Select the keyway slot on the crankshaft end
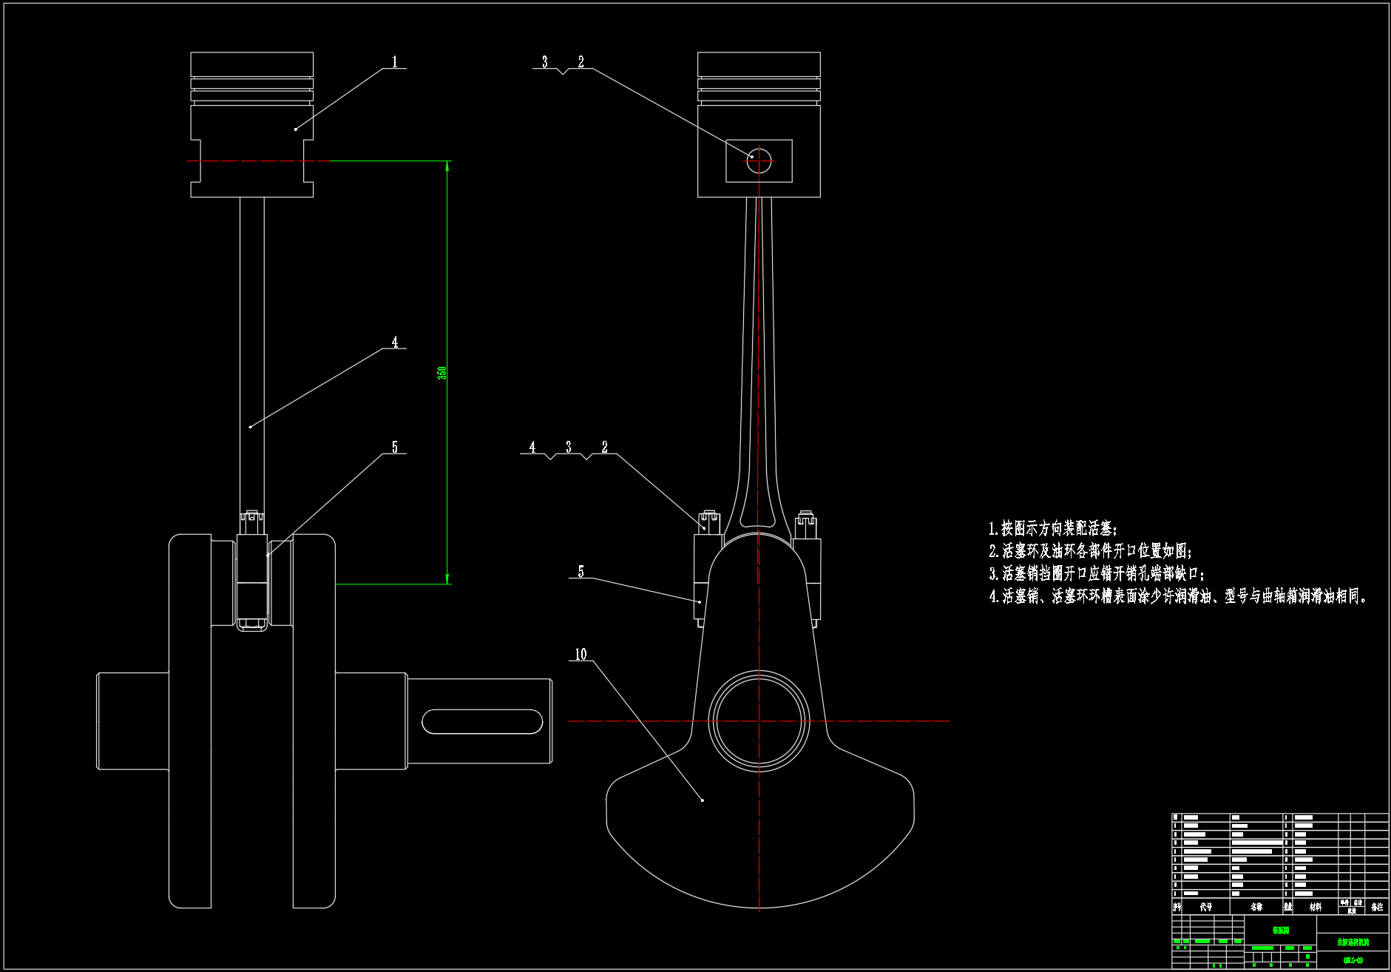The image size is (1391, 972). (x=482, y=721)
